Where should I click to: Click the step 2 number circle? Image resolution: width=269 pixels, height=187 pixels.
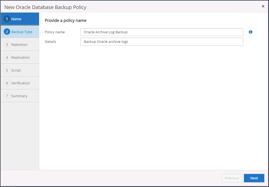(x=7, y=32)
